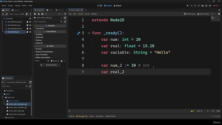Open the Animation bottom panel
Image resolution: width=222 pixels, height=125 pixels.
(100, 116)
